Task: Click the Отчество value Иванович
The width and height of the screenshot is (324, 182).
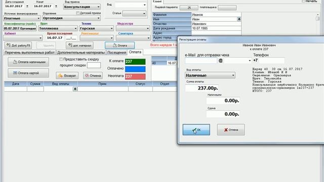Action: (216, 24)
